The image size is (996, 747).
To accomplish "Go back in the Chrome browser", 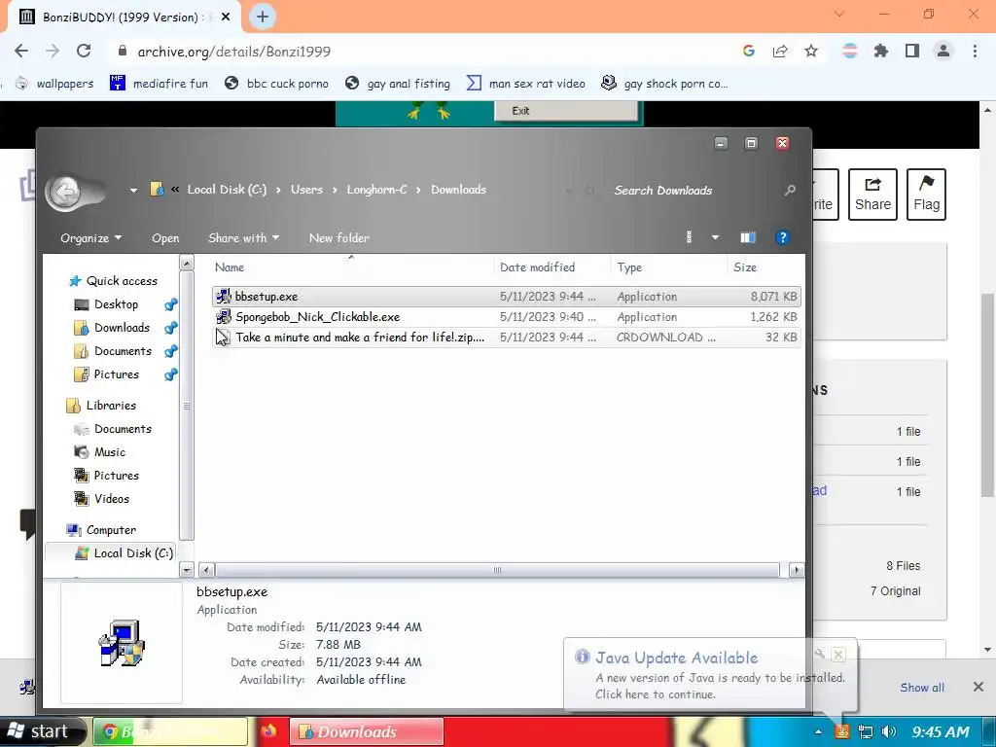I will point(21,52).
